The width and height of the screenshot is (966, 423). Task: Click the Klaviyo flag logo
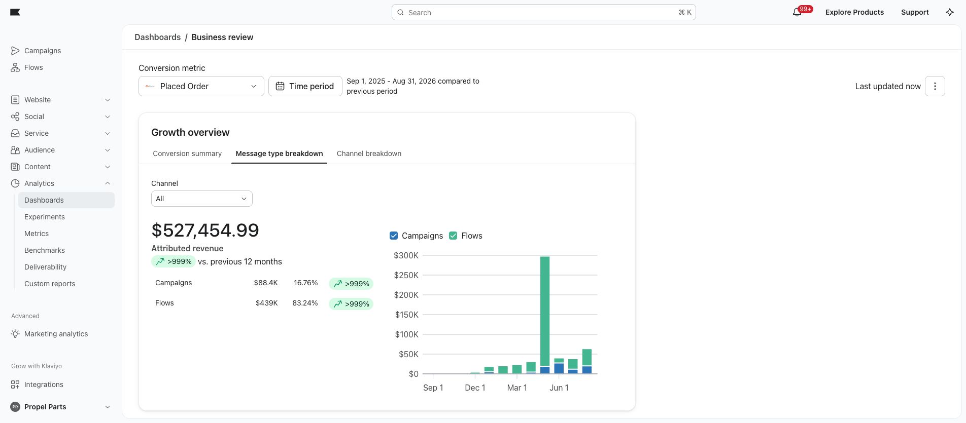pyautogui.click(x=15, y=12)
